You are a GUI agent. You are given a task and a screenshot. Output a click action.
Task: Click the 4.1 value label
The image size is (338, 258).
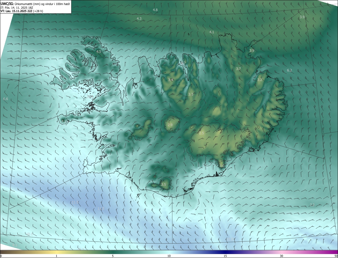tap(212, 32)
